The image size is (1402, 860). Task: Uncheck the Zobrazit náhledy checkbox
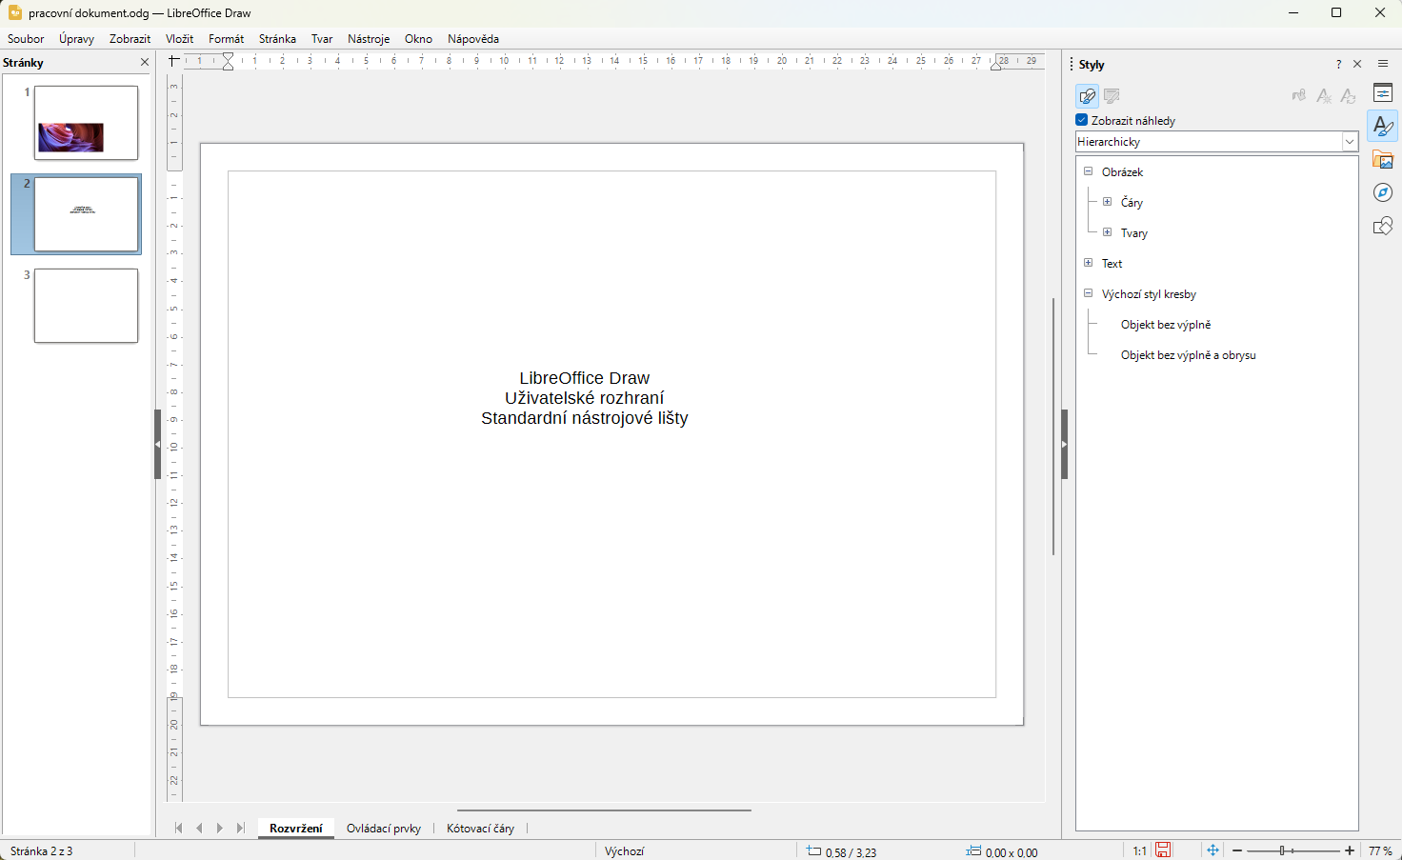1082,120
